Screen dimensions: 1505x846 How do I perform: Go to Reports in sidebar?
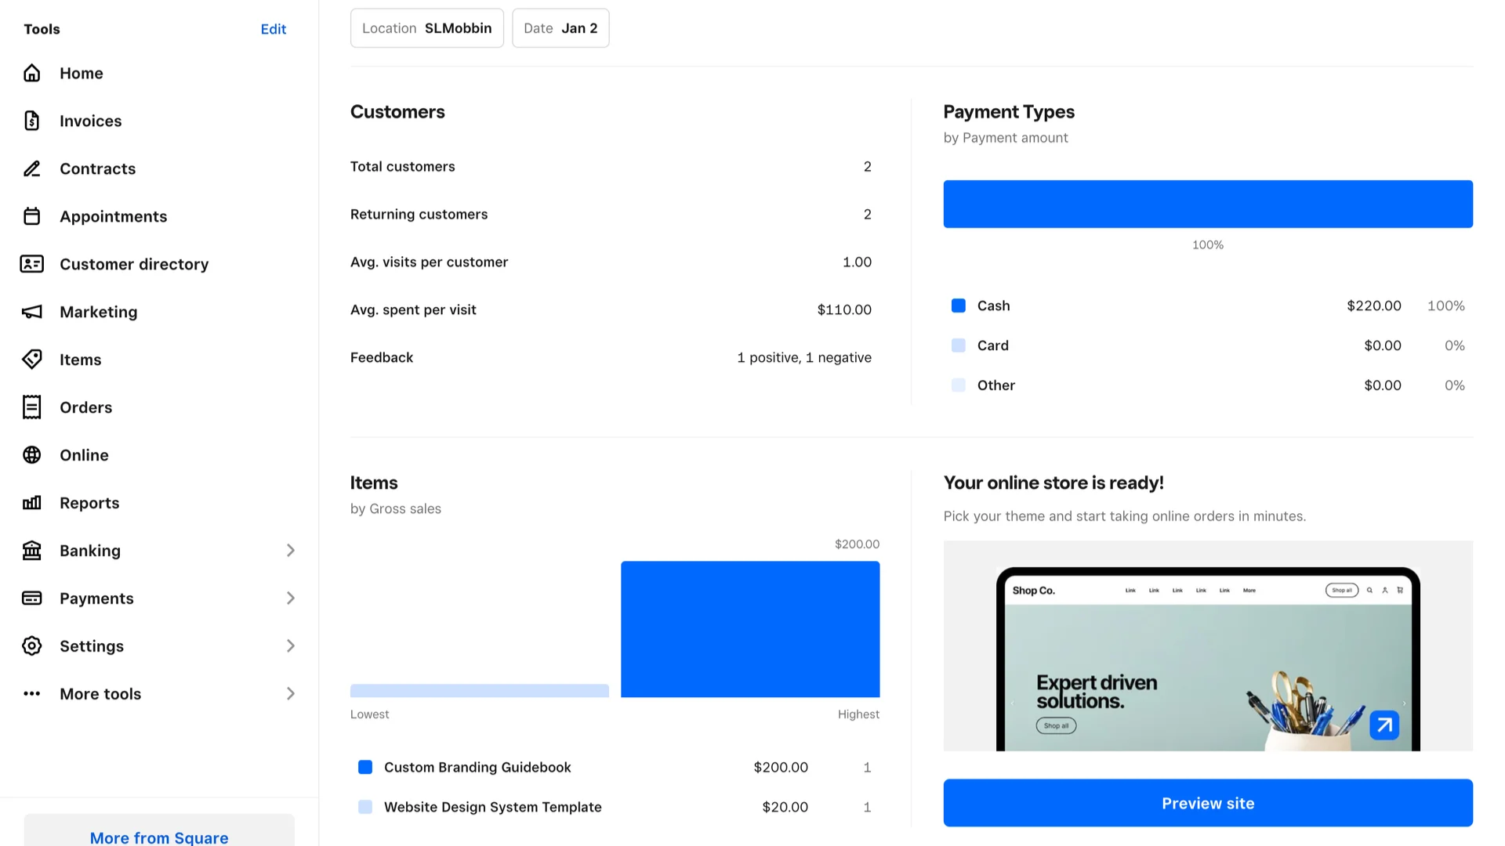(x=89, y=503)
